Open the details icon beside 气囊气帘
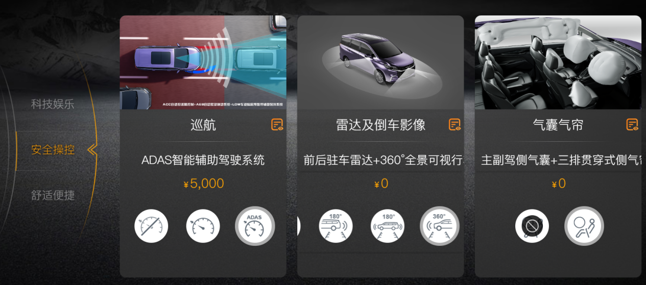Screen dimensions: 646x285 tap(632, 124)
